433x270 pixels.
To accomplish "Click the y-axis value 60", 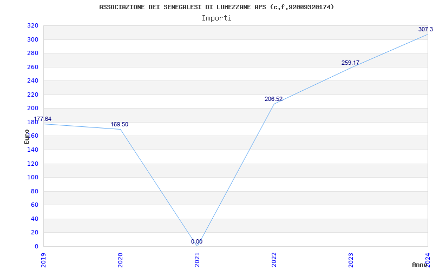I will pyautogui.click(x=35, y=205).
